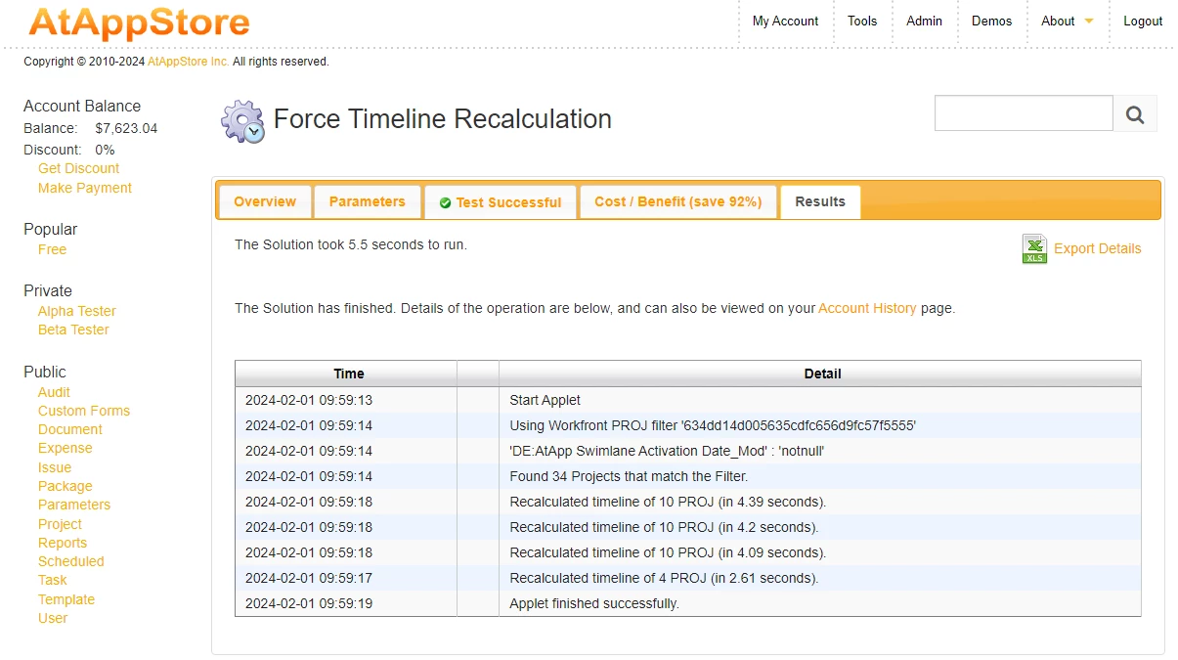Select the 'in 4.2 seconds' recalculation row
The width and height of the screenshot is (1178, 660).
point(688,527)
